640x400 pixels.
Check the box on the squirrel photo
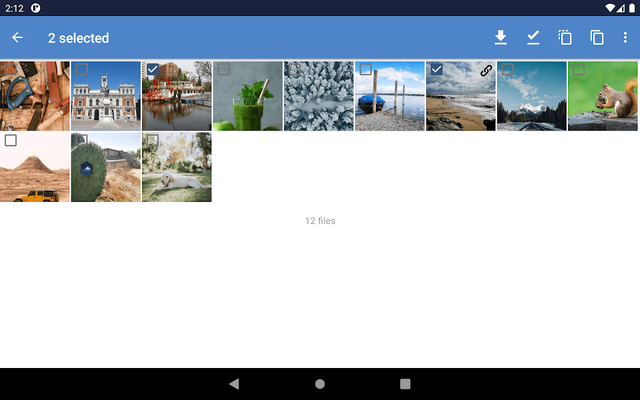(x=579, y=70)
